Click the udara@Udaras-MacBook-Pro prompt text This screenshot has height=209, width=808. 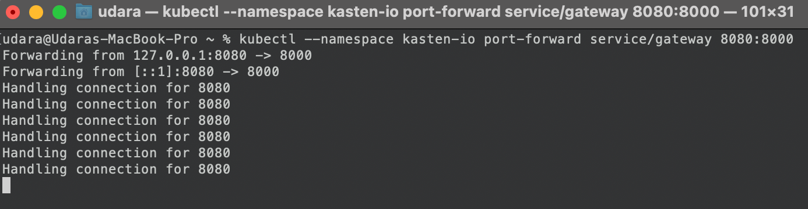101,39
